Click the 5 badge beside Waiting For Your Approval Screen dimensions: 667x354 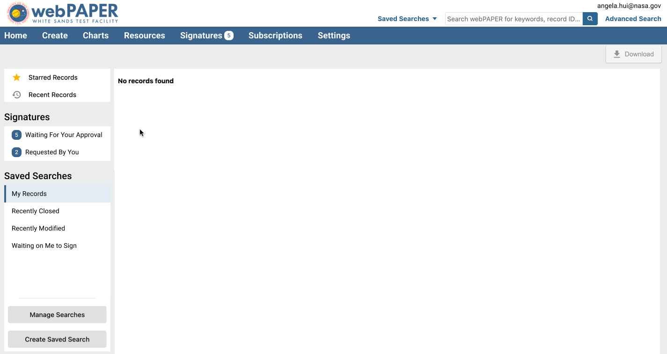pyautogui.click(x=17, y=135)
